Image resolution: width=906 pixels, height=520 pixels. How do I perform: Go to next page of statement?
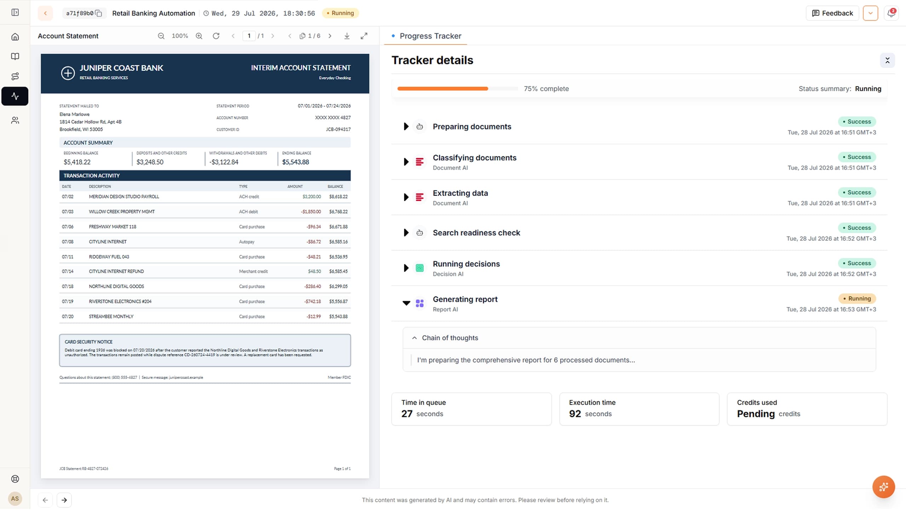click(x=273, y=36)
